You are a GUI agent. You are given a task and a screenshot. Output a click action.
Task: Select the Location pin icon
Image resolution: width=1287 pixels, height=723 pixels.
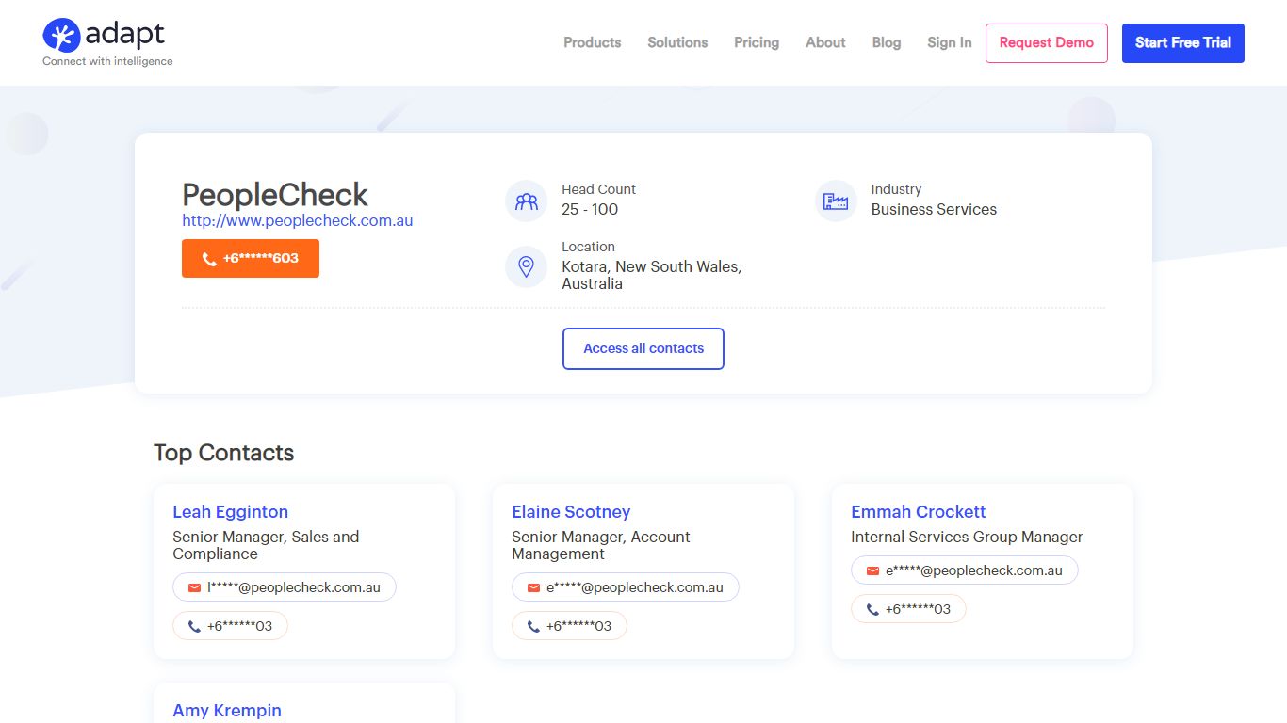tap(526, 266)
